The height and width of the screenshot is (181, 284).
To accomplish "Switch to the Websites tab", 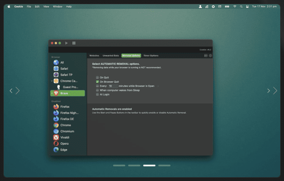I will [94, 56].
